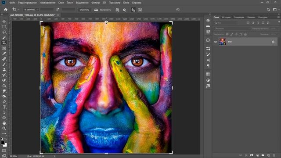Image resolution: width=281 pixels, height=158 pixels.
Task: Toggle pixel layer filter in Layers panel
Action: click(248, 23)
